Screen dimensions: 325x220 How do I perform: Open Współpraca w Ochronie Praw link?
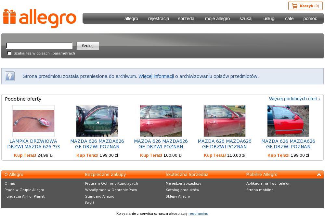point(111,190)
